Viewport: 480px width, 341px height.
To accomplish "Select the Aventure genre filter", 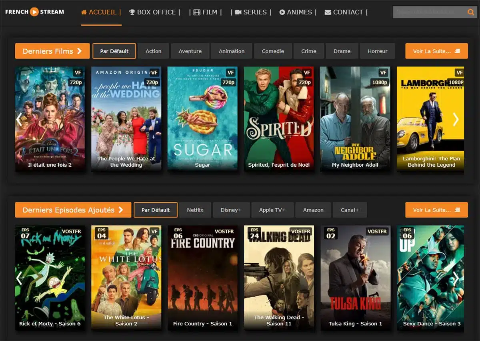I will click(190, 51).
